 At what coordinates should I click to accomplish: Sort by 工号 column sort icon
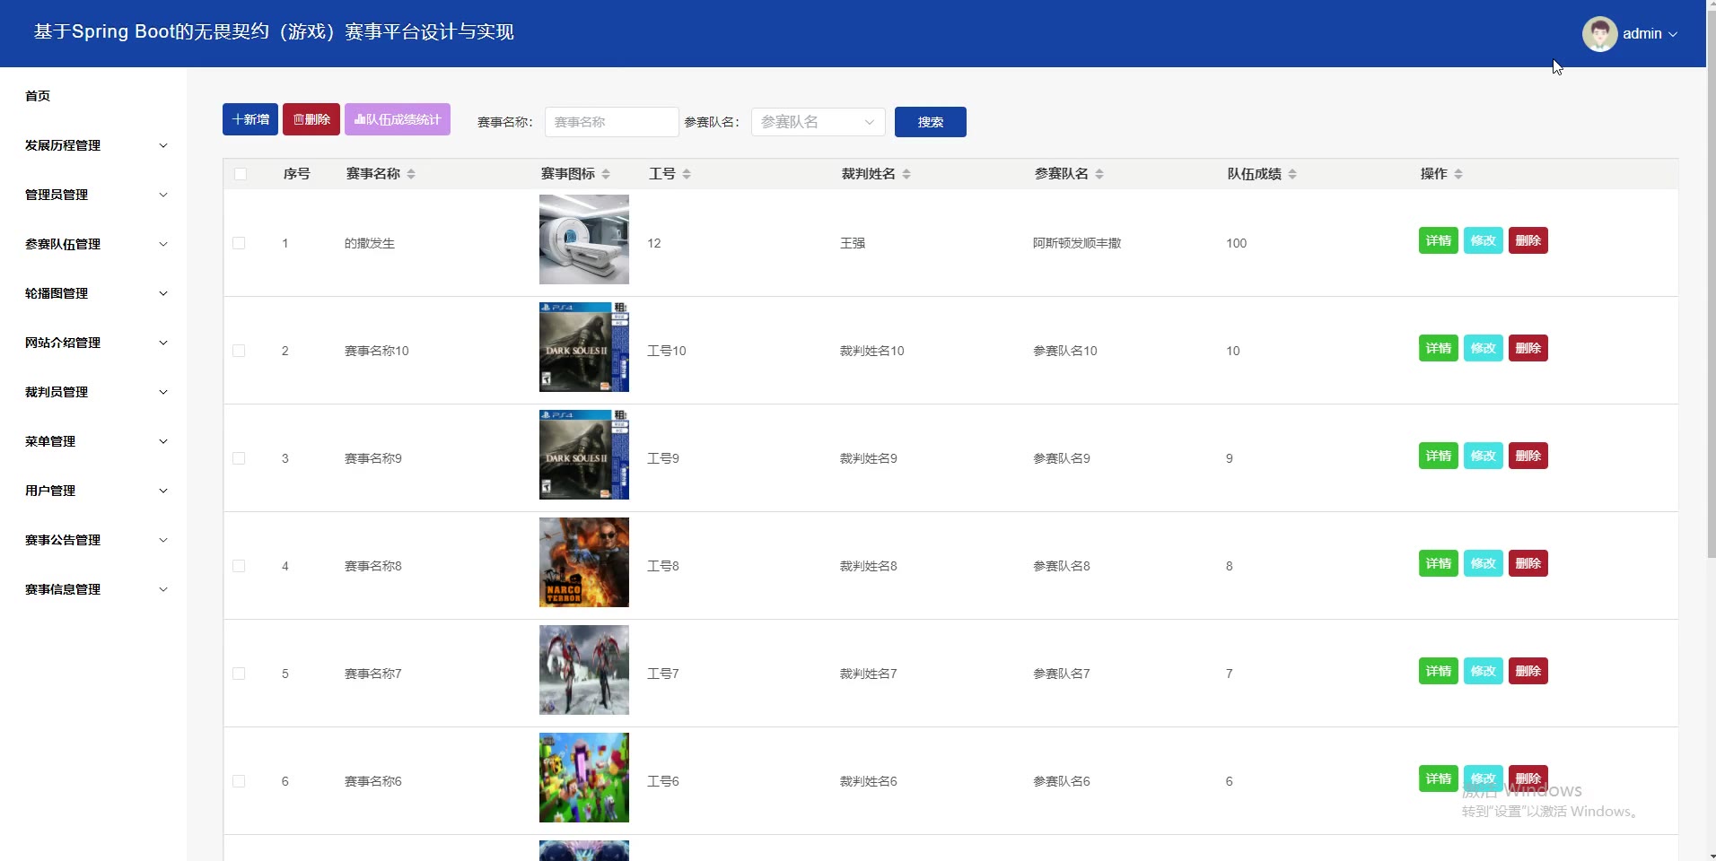pyautogui.click(x=687, y=174)
